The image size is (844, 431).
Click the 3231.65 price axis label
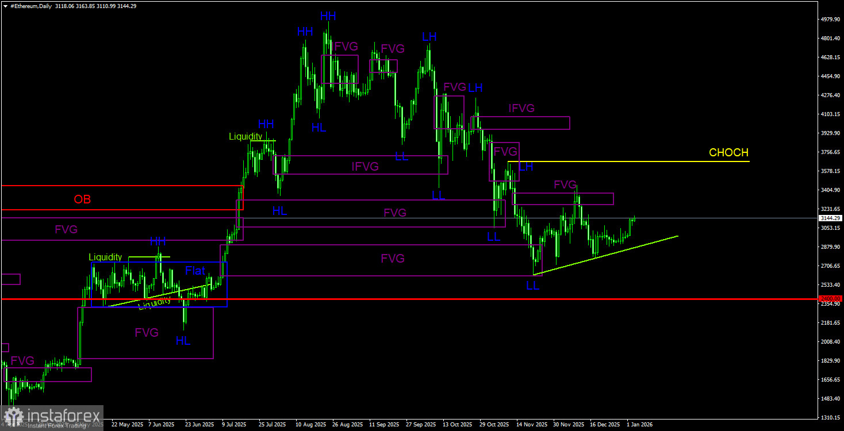pos(830,209)
